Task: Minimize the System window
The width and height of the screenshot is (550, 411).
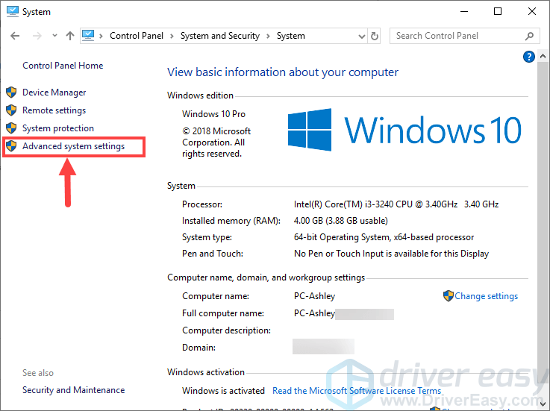Action: [464, 12]
